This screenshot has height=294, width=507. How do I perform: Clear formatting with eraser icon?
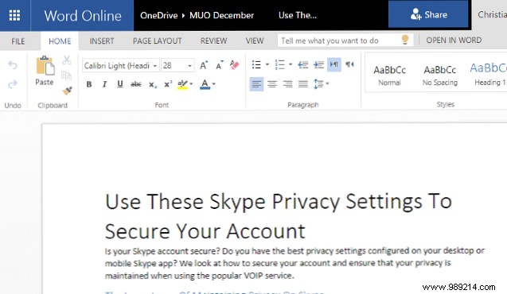coord(235,65)
